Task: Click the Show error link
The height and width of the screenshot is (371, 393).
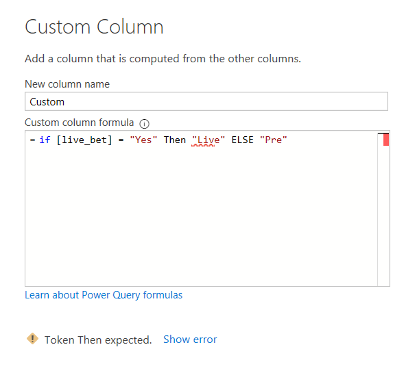Action: pos(190,340)
